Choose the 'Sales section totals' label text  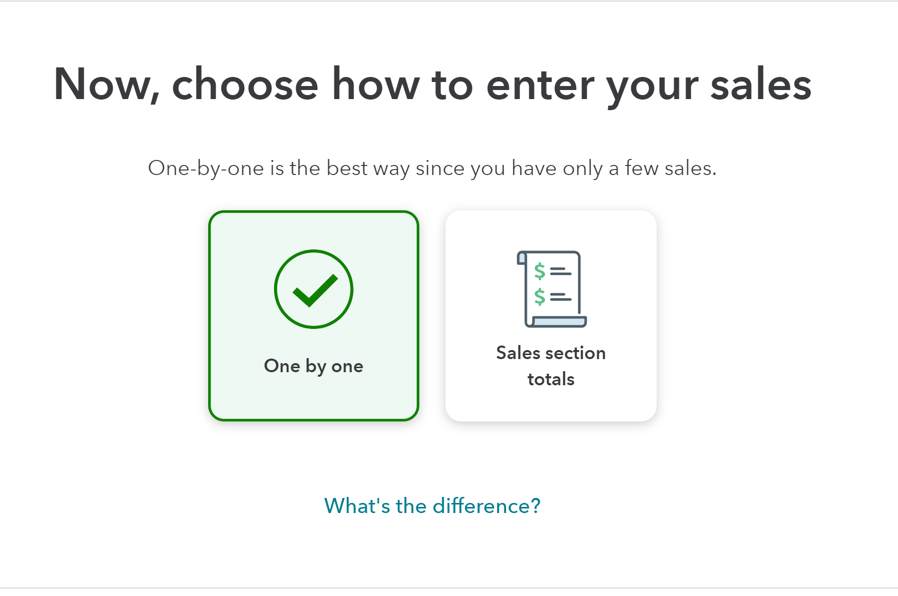click(551, 366)
